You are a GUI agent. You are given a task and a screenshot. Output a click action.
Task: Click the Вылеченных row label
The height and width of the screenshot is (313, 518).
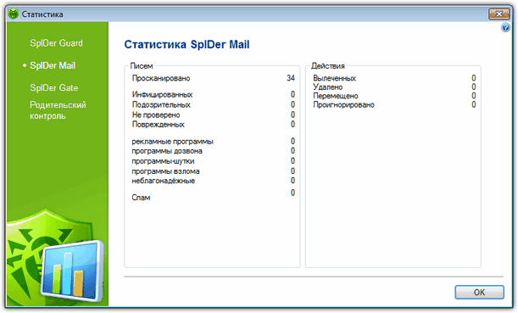pyautogui.click(x=334, y=78)
